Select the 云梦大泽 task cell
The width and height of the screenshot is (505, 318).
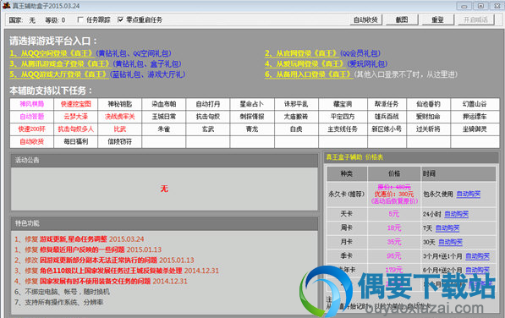tap(75, 117)
